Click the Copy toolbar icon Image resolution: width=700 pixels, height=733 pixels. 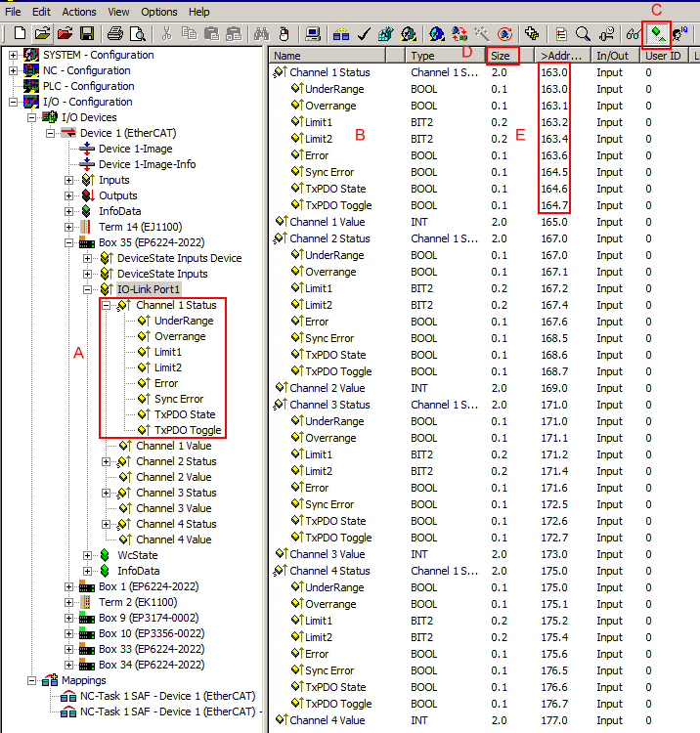[189, 33]
